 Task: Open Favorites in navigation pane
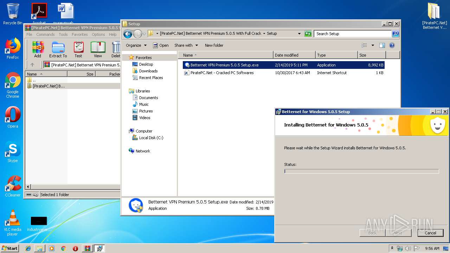[x=144, y=58]
